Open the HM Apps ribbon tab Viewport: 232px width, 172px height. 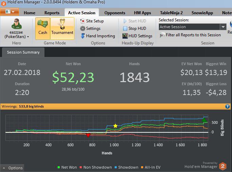click(142, 13)
